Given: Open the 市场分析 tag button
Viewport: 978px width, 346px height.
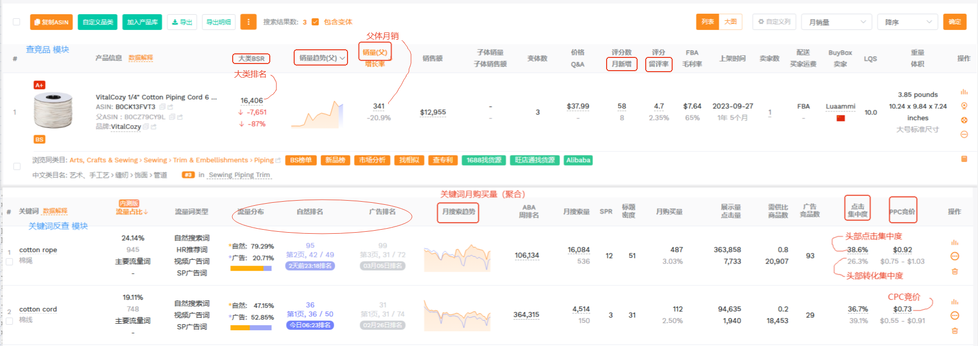Looking at the screenshot, I should click(372, 160).
